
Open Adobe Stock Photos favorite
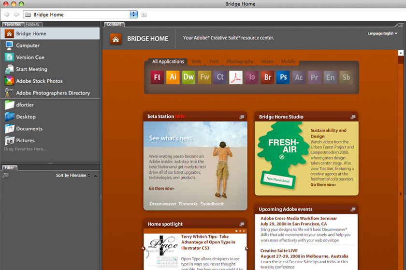tap(50, 81)
